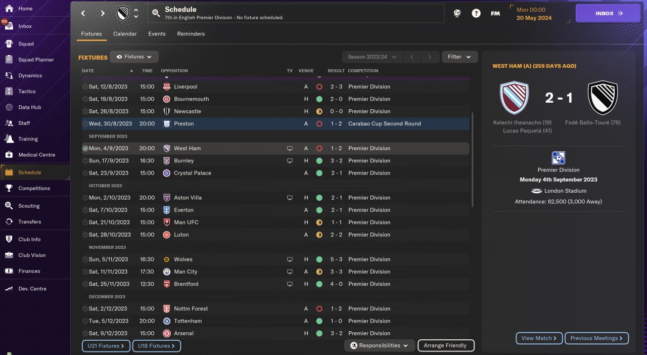Open the Reminders tab
The width and height of the screenshot is (647, 355).
191,34
